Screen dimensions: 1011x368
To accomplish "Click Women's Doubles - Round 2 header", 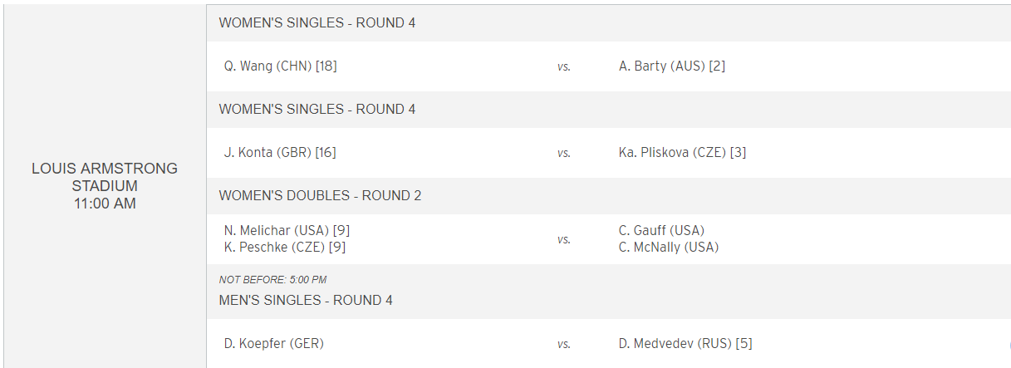I will (320, 195).
